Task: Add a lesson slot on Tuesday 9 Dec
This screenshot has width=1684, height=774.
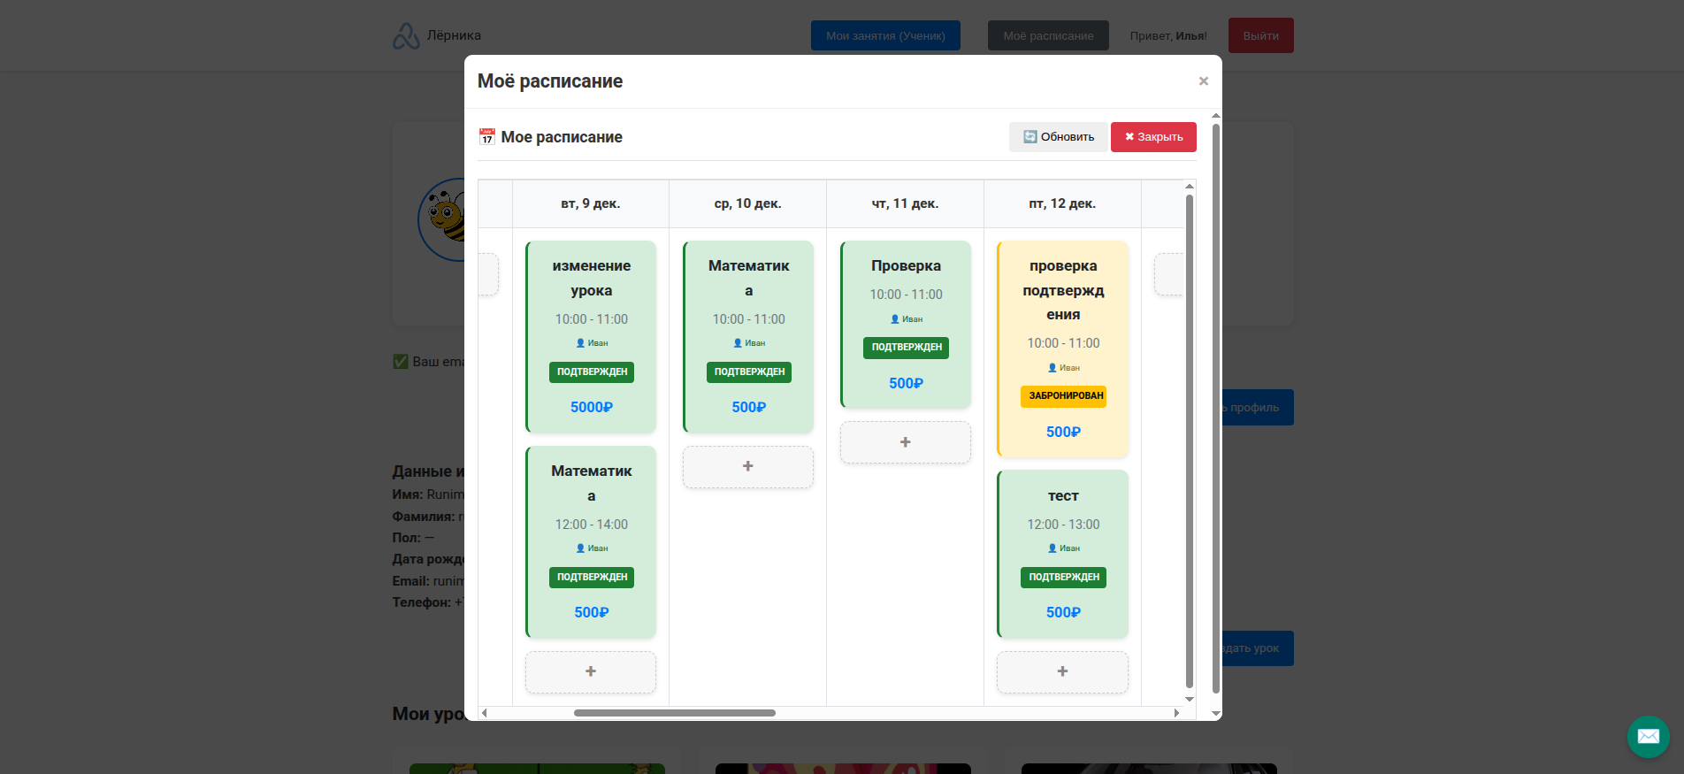Action: click(590, 672)
